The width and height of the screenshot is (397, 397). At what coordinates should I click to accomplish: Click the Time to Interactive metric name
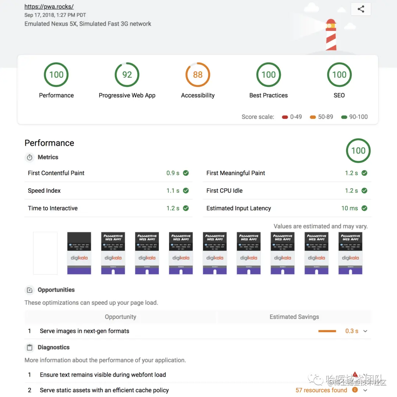tap(53, 208)
